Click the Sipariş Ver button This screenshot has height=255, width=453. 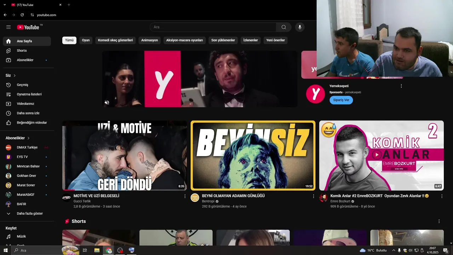click(341, 100)
